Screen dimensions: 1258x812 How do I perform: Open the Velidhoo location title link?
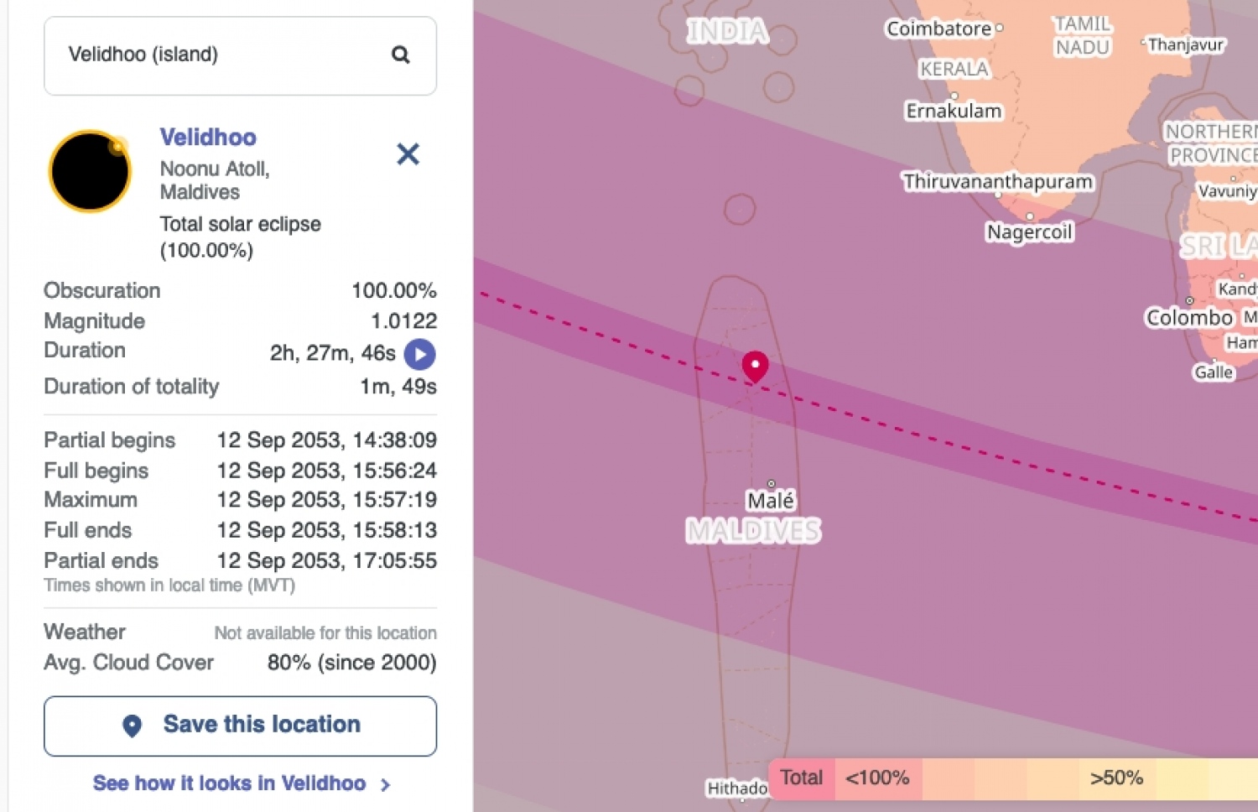tap(208, 138)
